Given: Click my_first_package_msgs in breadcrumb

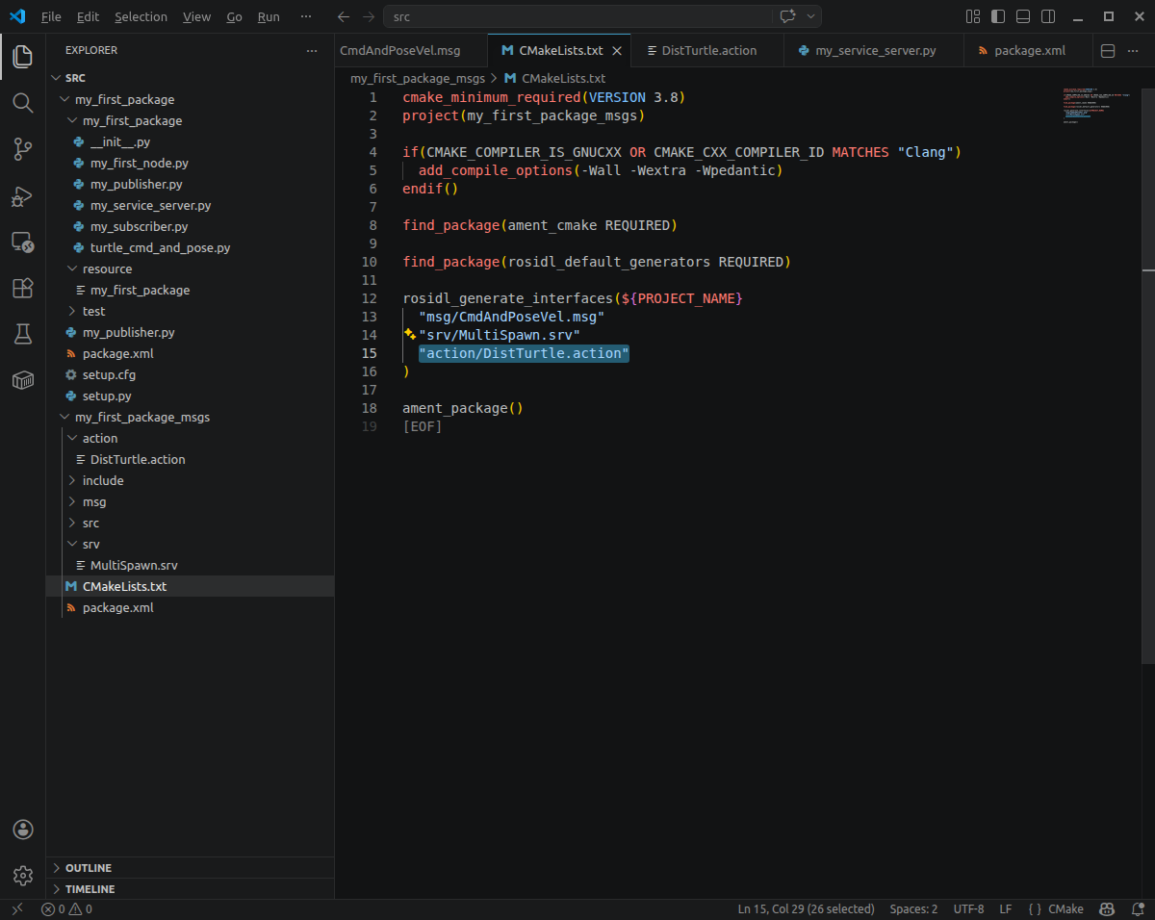Looking at the screenshot, I should (417, 79).
